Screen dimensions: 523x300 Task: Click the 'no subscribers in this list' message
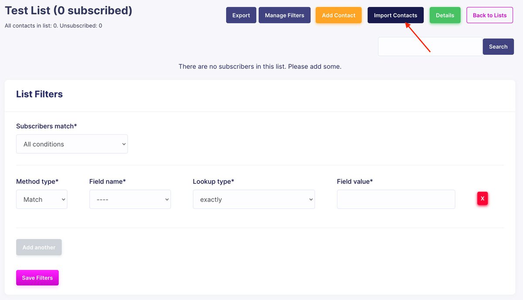coord(260,67)
